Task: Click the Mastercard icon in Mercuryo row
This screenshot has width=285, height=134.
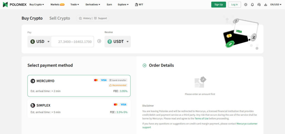Action: pyautogui.click(x=96, y=80)
